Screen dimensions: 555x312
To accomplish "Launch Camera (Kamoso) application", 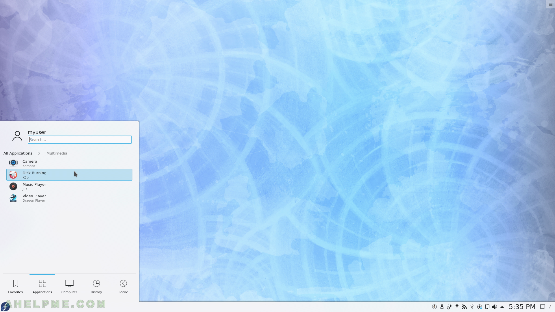I will 69,163.
